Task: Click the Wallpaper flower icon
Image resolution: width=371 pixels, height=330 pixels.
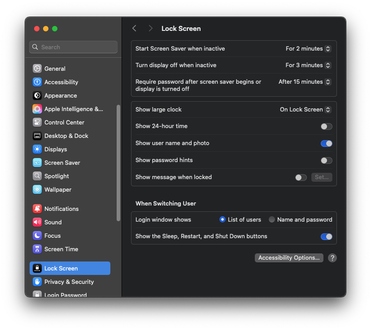Action: (37, 190)
